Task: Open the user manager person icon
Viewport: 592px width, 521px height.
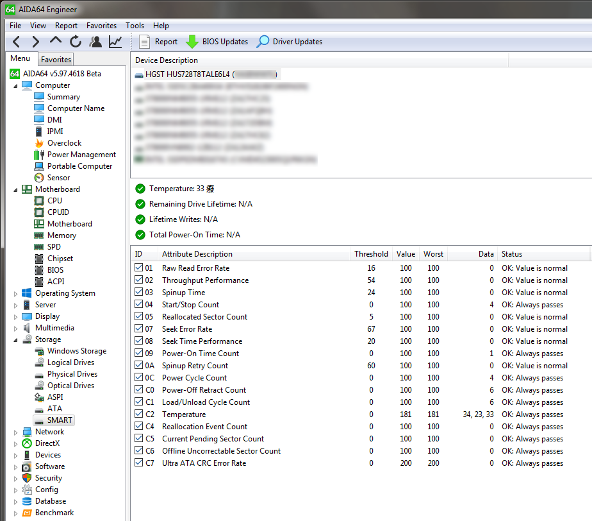Action: pyautogui.click(x=95, y=42)
